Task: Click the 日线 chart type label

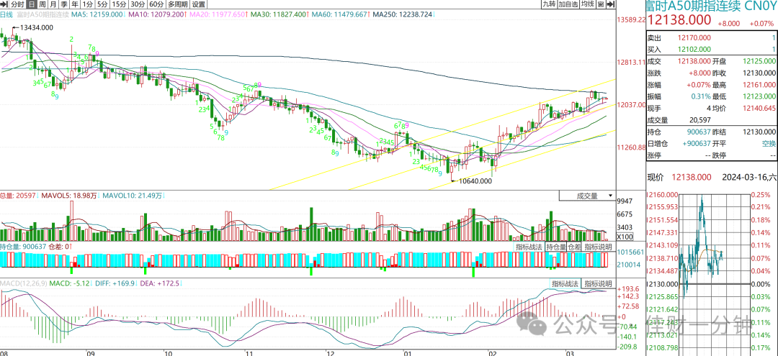Action: click(x=7, y=14)
